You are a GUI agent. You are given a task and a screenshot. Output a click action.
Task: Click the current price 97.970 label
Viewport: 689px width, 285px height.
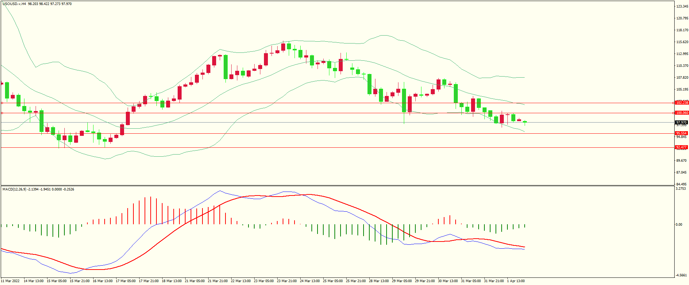[x=681, y=123]
